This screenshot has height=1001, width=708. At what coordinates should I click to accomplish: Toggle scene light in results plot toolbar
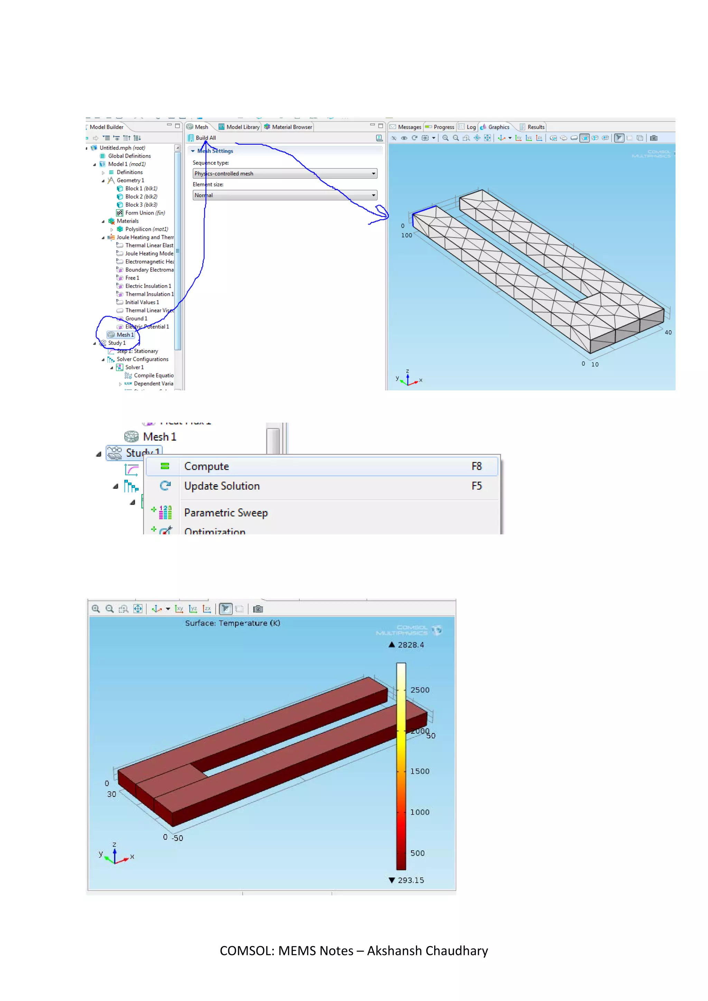pos(225,609)
